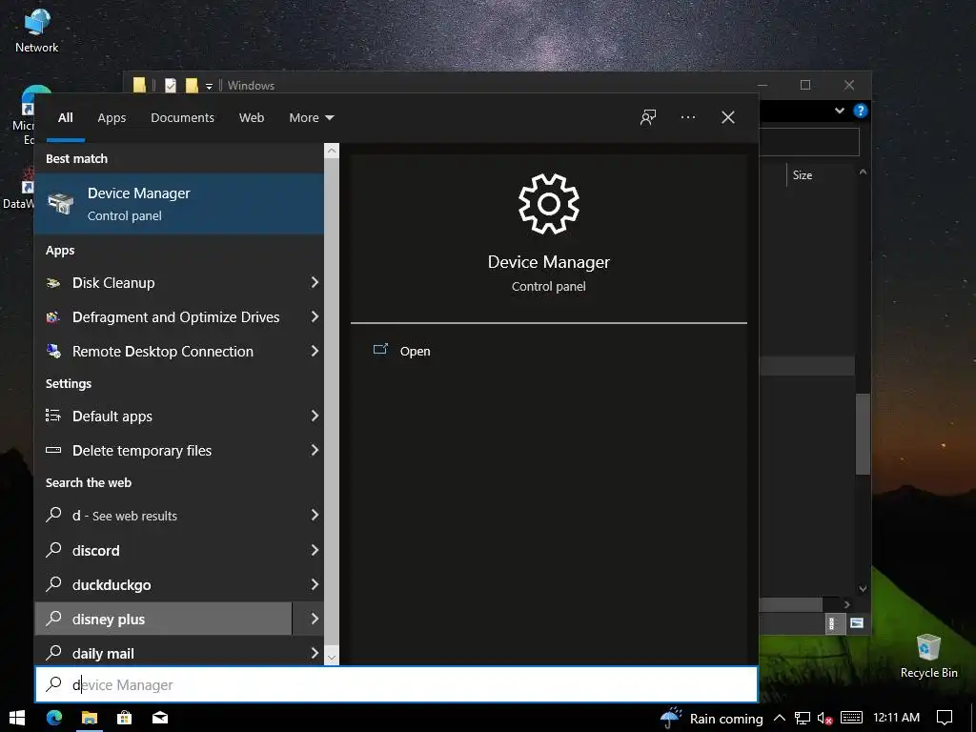This screenshot has height=732, width=976.
Task: Open the three-dot options menu in search
Action: [688, 117]
